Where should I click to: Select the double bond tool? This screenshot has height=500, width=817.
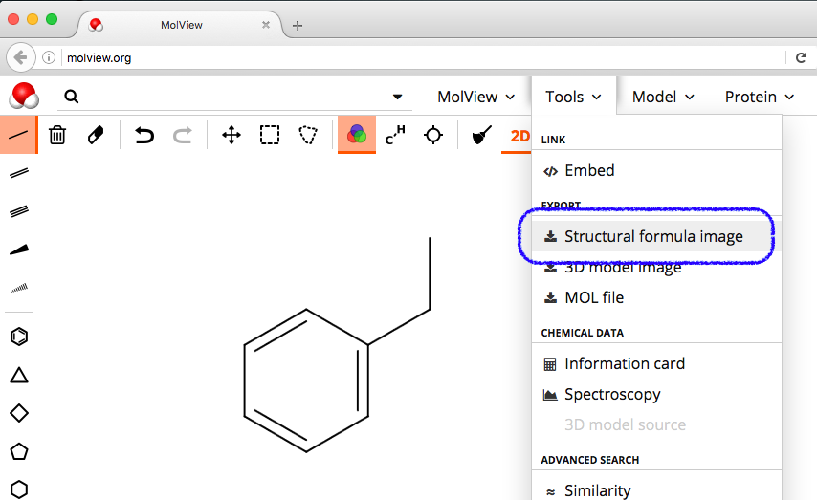coord(18,173)
